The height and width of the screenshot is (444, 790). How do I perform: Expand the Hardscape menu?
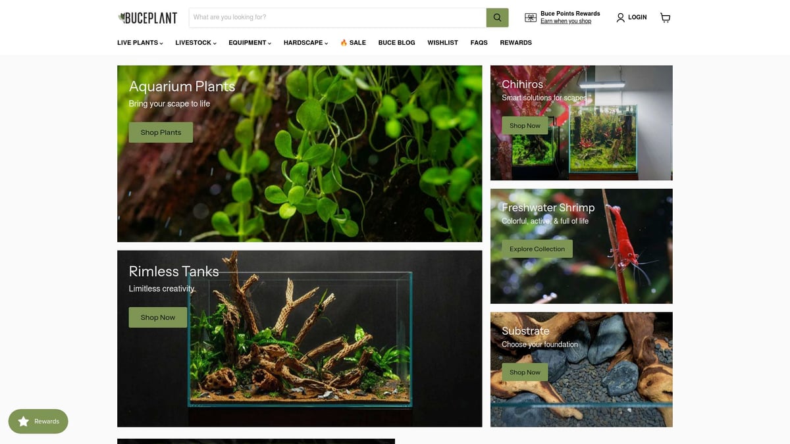pos(305,43)
